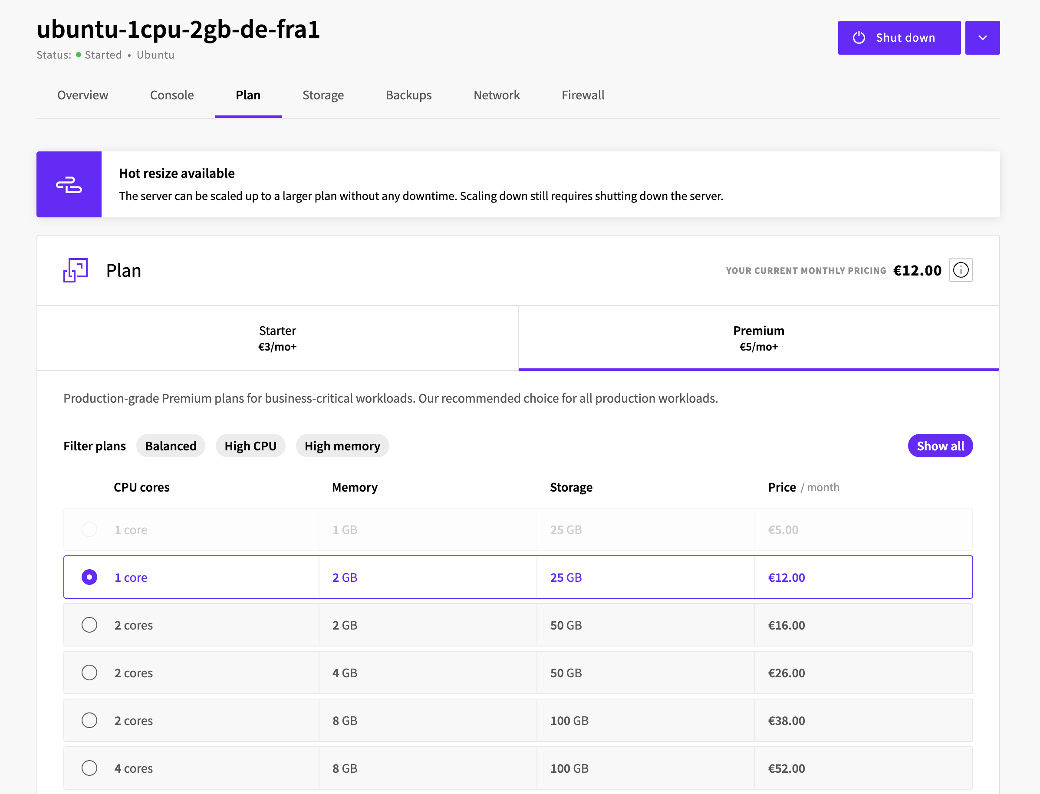Open the Overview tab
The image size is (1040, 794).
83,95
